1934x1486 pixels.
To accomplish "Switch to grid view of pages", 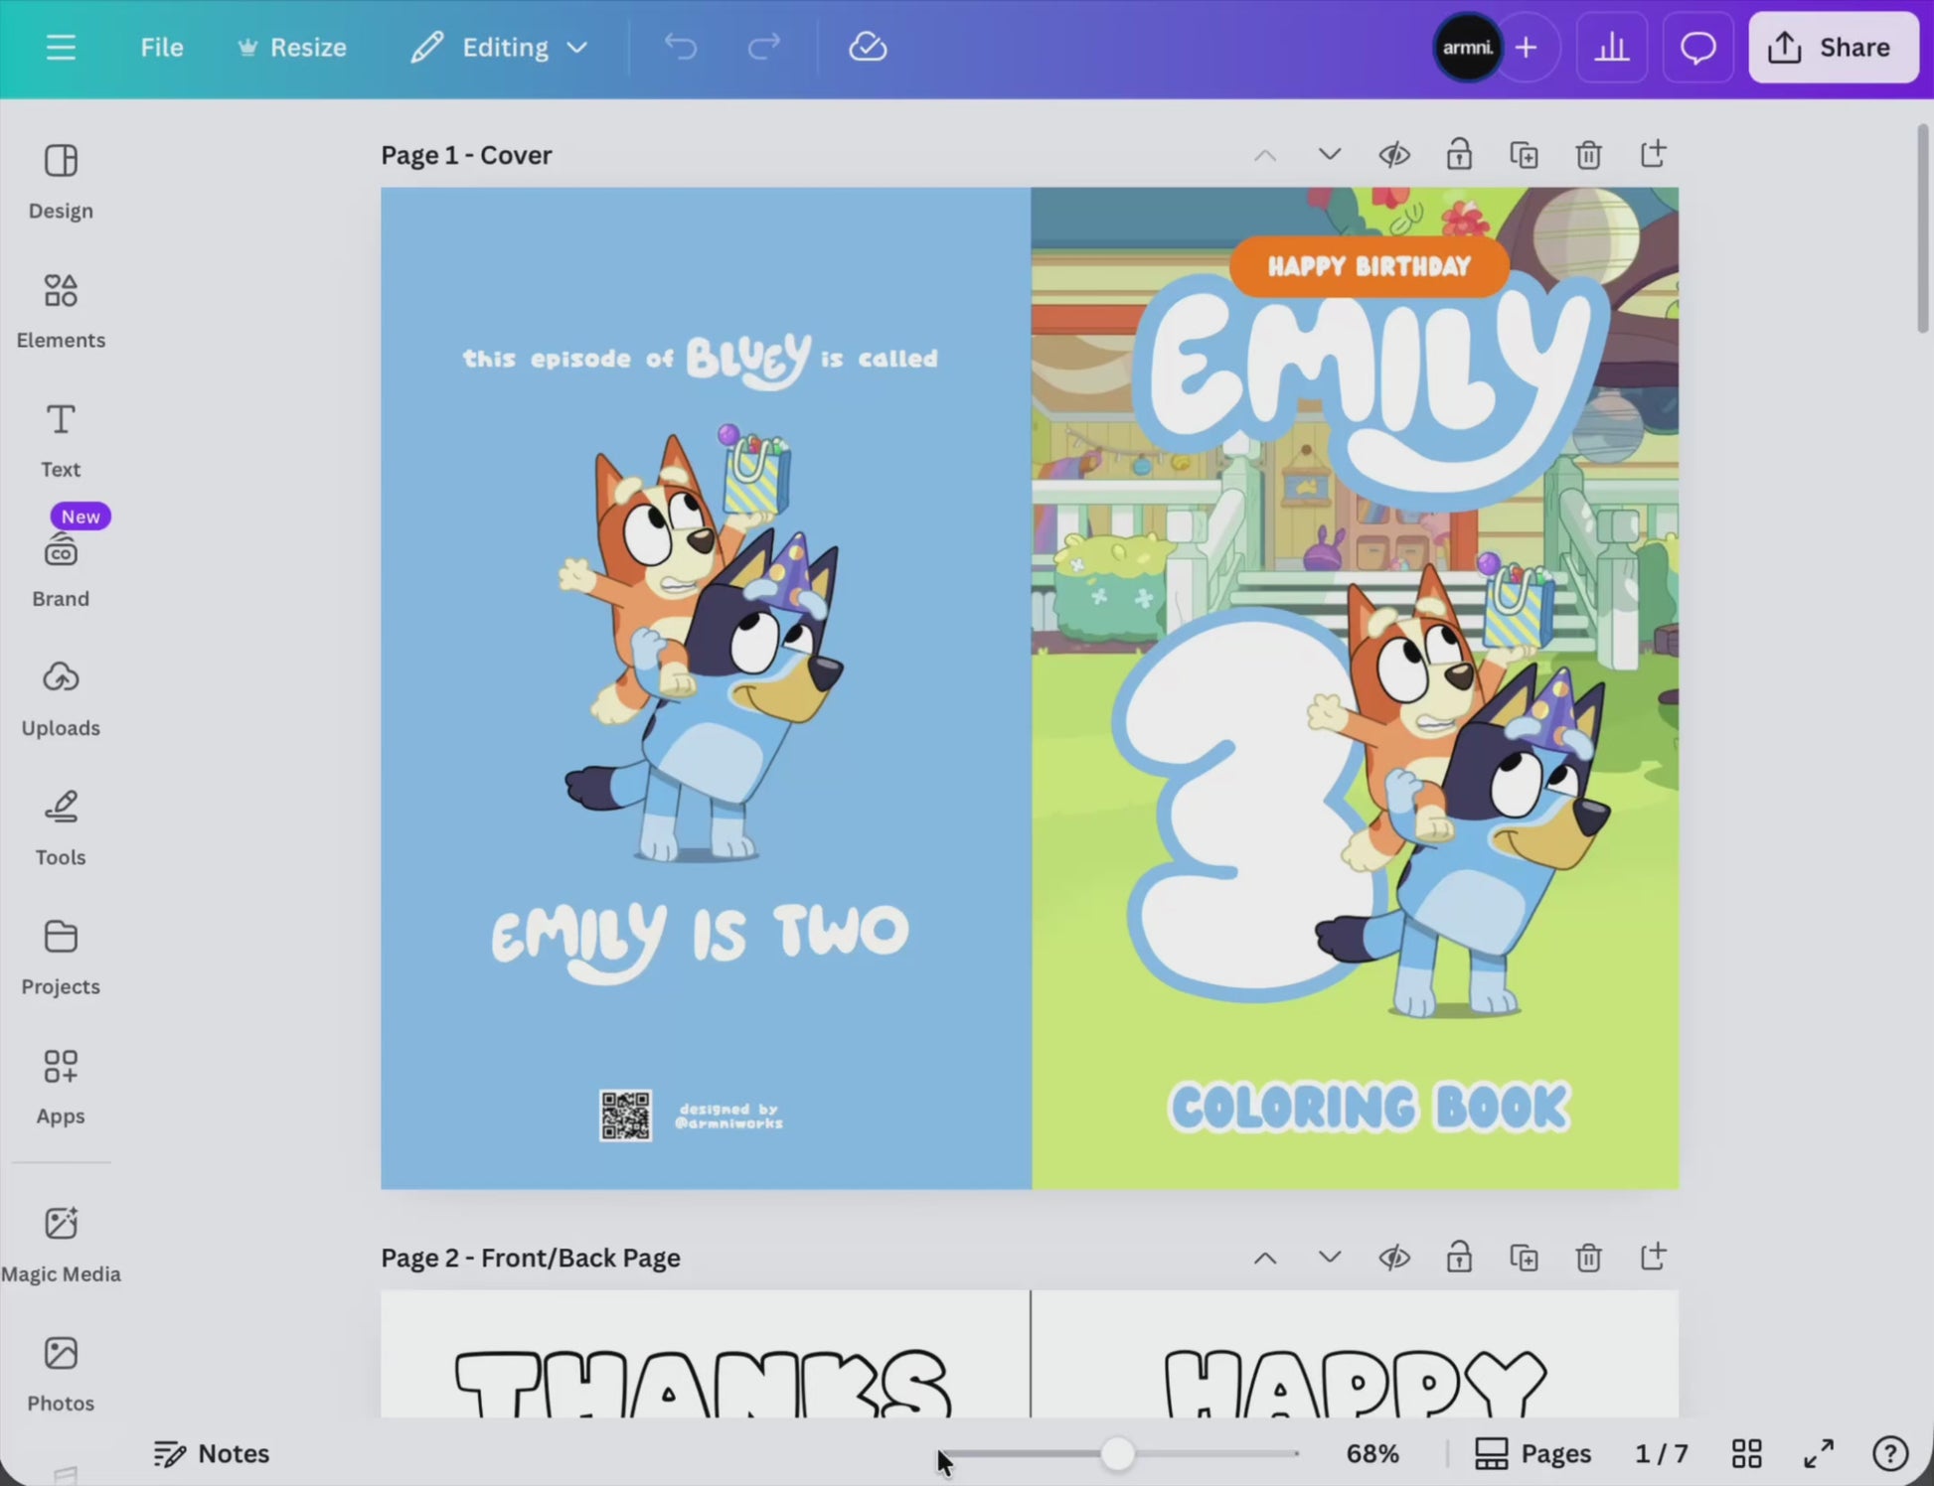I will pos(1746,1453).
